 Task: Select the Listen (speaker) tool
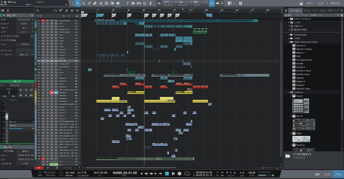pyautogui.click(x=118, y=3)
